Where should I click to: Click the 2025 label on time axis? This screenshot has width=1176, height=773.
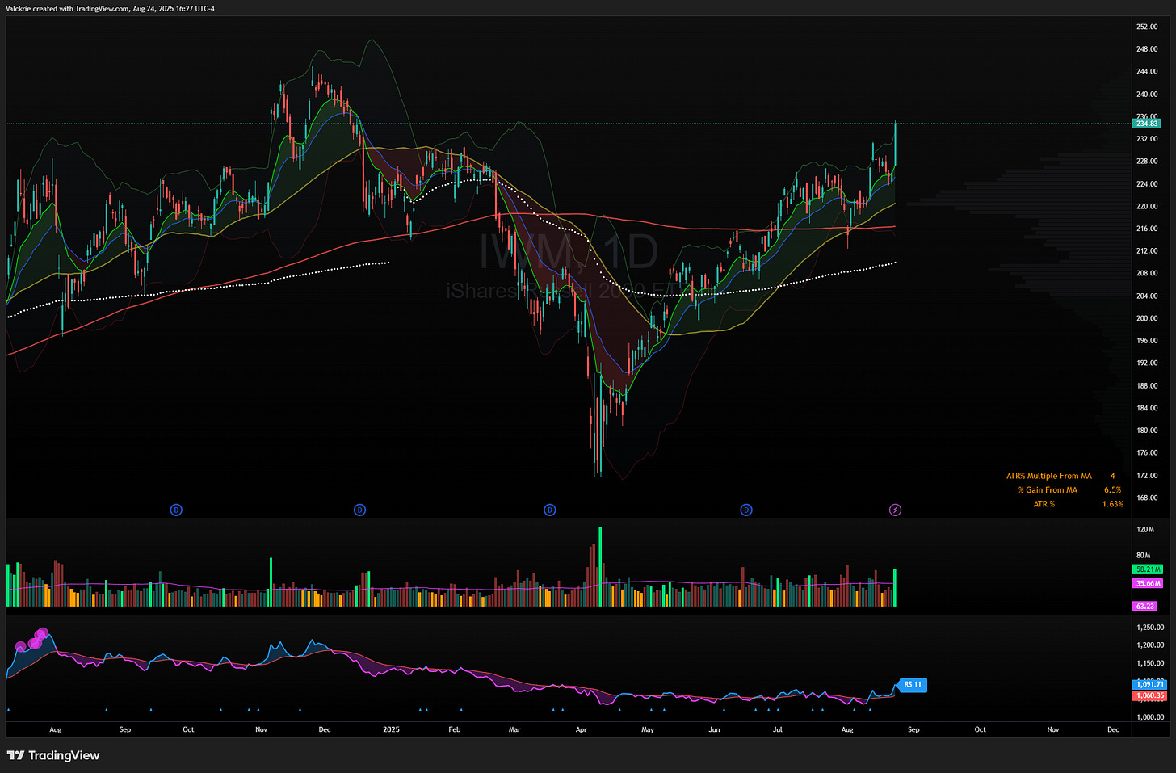[391, 729]
